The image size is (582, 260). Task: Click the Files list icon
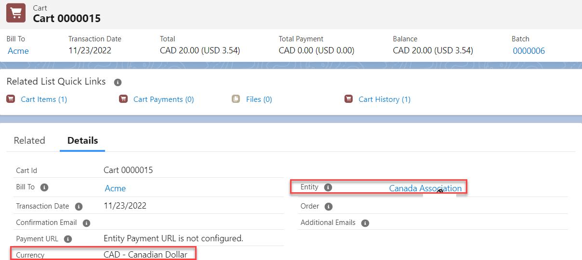[x=236, y=99]
